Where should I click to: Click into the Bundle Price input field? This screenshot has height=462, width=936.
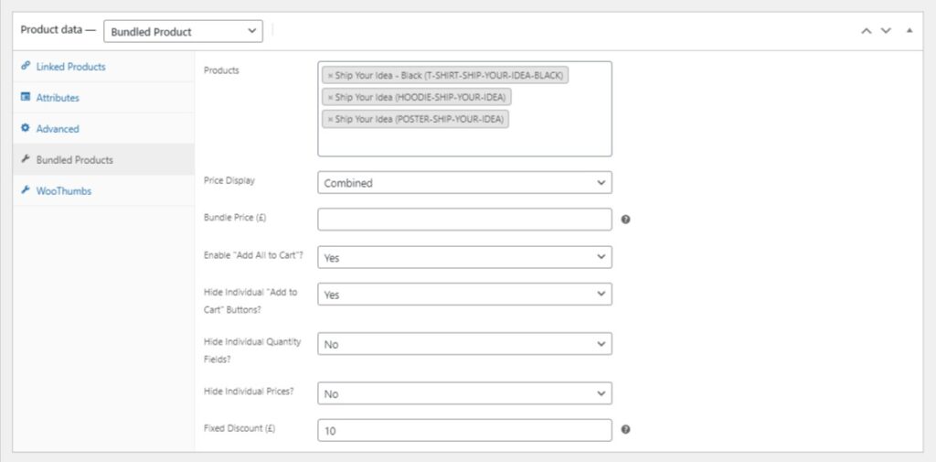(464, 220)
